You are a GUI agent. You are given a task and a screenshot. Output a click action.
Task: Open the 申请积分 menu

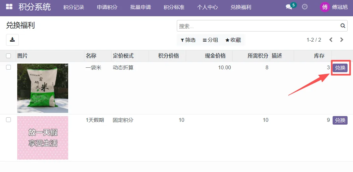point(107,7)
